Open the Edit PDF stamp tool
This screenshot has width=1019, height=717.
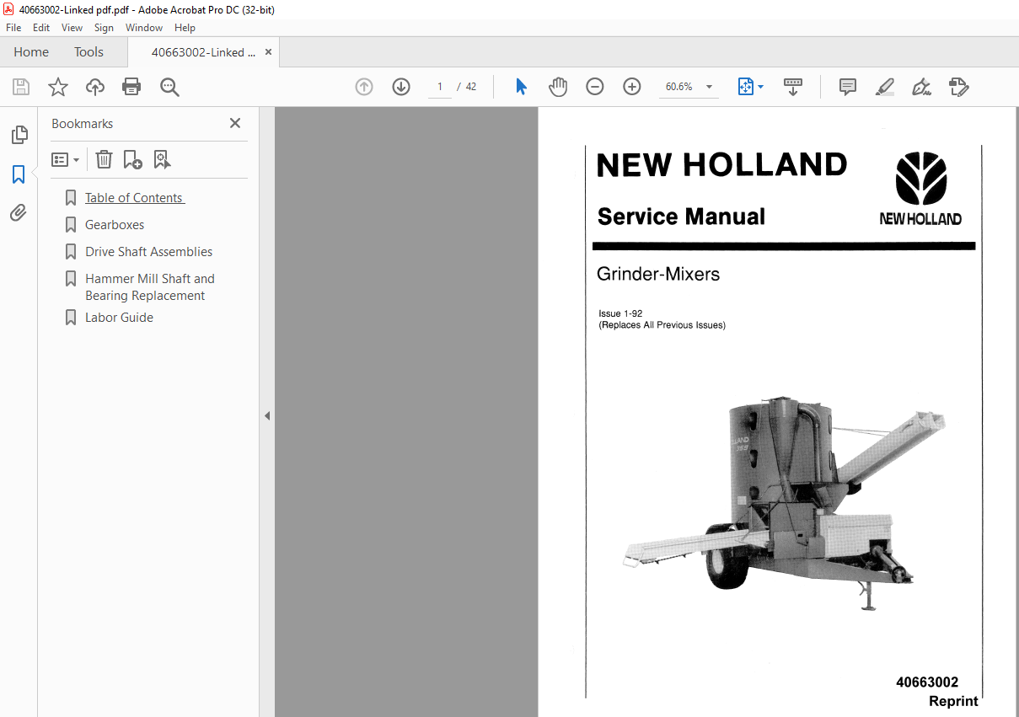click(959, 87)
